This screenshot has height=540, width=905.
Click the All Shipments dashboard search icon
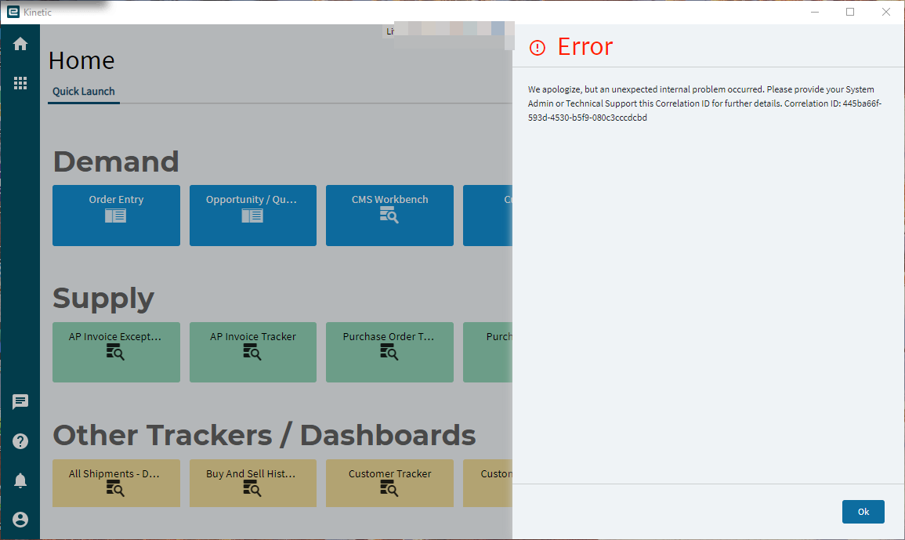pos(115,488)
